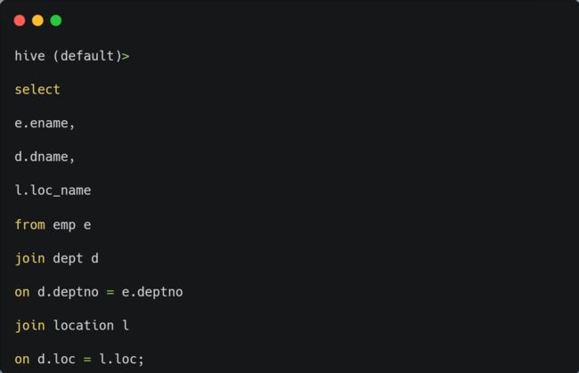
Task: Click the d.dname column text
Action: (45, 157)
